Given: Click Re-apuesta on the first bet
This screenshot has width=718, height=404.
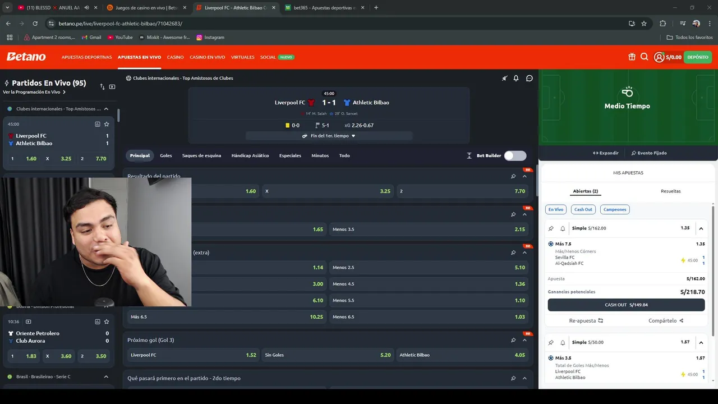Looking at the screenshot, I should coord(586,321).
